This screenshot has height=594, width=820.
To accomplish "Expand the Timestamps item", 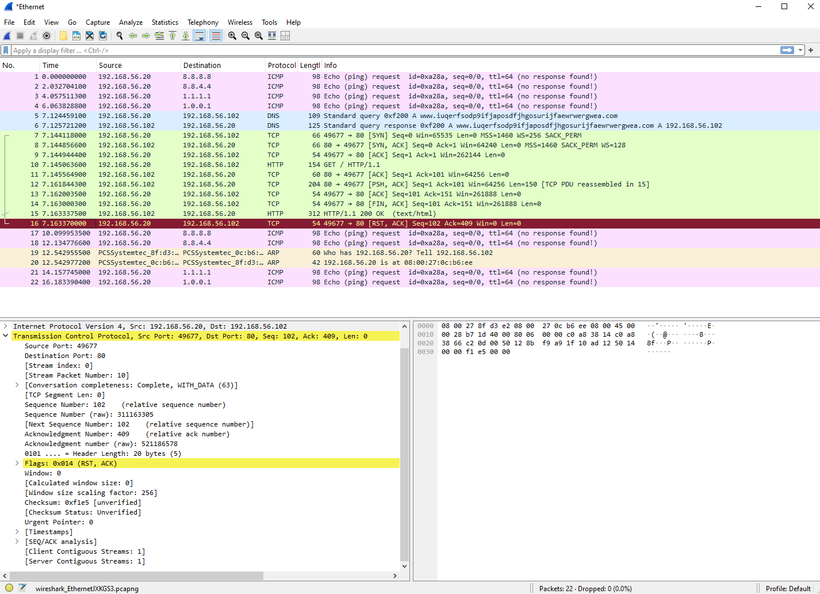I will point(17,532).
